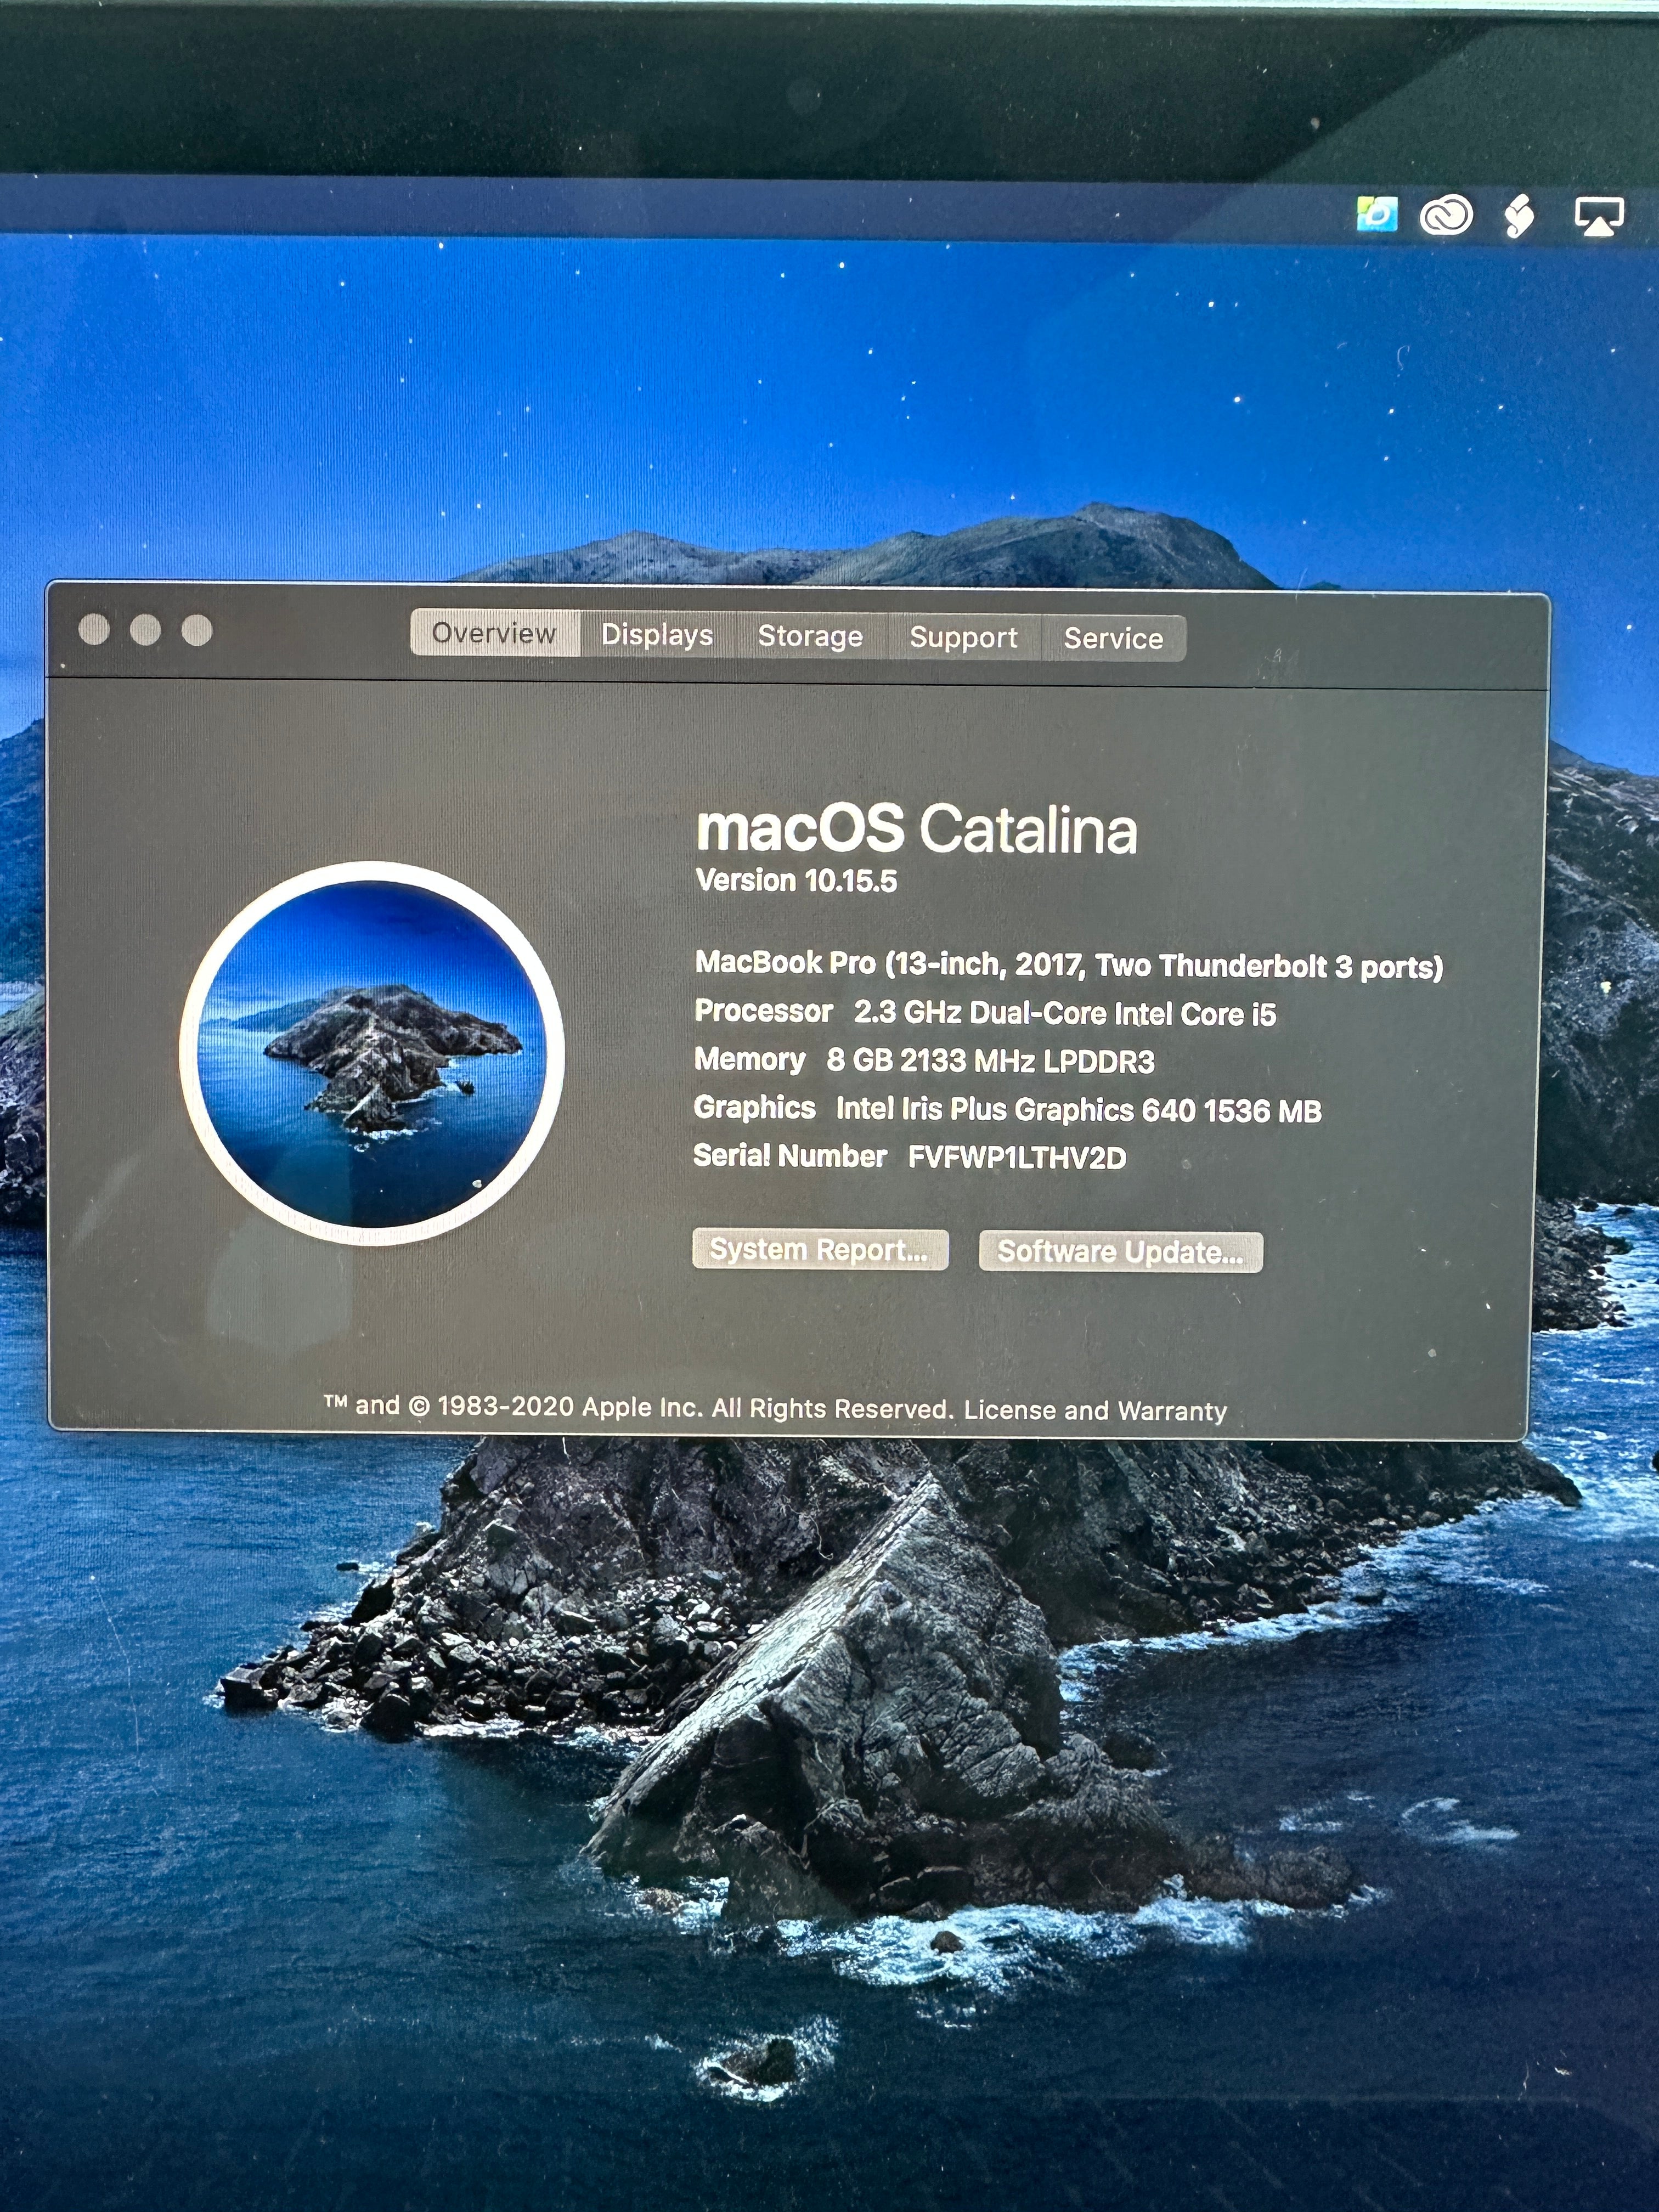Click the 2.3 GHz Dual-Core Intel Core i5 value
Image resolution: width=1659 pixels, height=2212 pixels.
click(x=1065, y=1013)
